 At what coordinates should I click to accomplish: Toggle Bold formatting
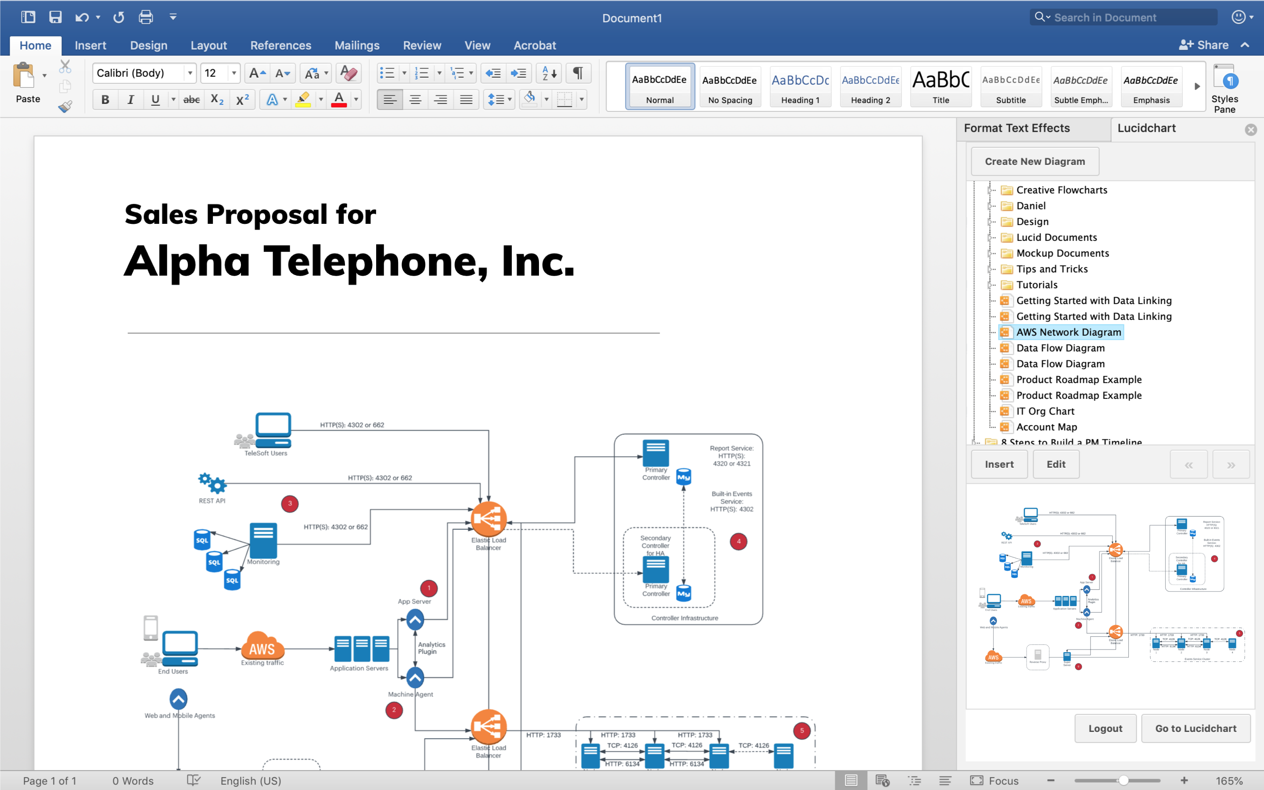pos(105,99)
